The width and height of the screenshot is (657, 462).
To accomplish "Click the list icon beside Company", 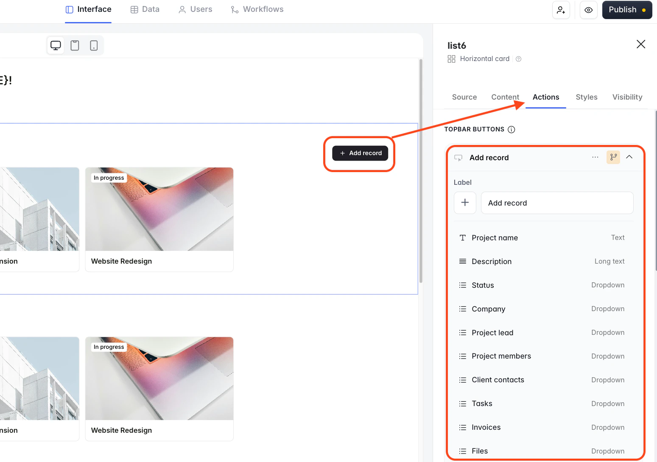I will click(463, 309).
